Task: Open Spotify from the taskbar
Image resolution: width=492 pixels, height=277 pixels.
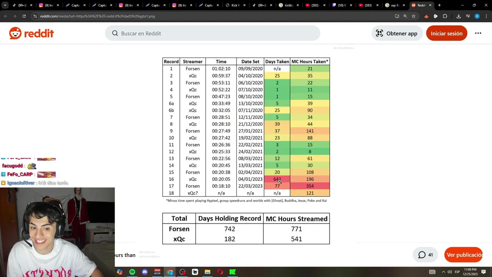Action: 132,272
